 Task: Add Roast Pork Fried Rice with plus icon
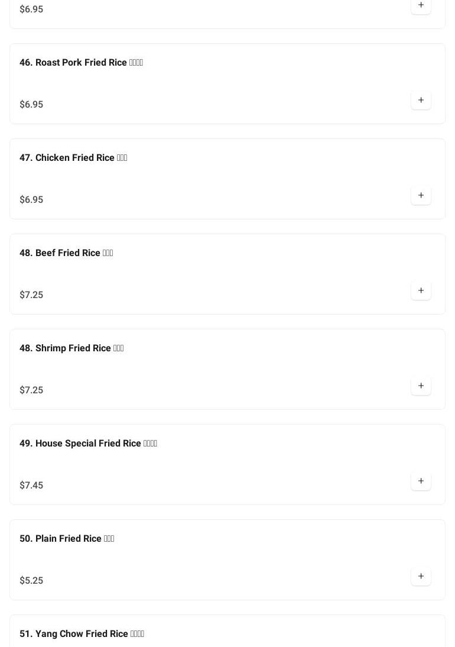click(x=421, y=101)
